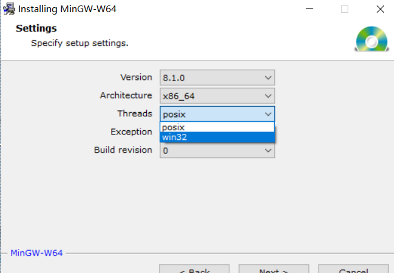Click the Build revision value 0 field
This screenshot has height=273, width=394.
coord(210,150)
